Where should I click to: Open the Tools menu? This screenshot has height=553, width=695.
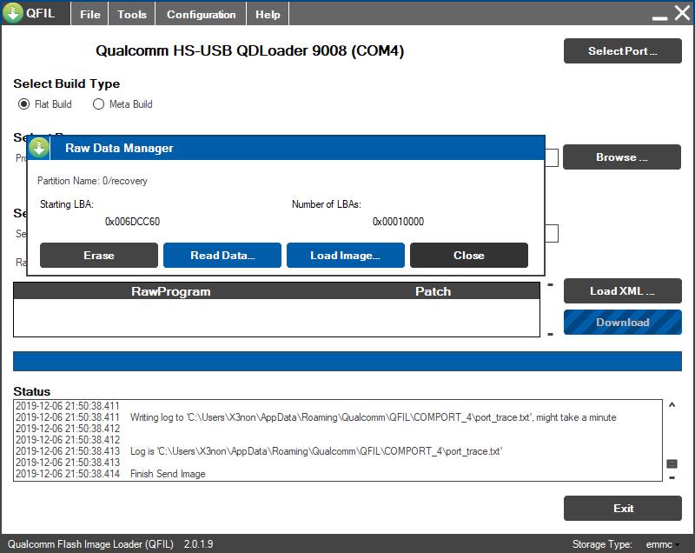[x=132, y=14]
